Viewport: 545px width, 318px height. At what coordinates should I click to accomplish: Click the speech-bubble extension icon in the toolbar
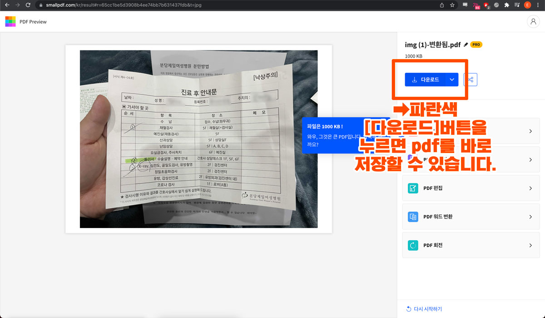465,5
